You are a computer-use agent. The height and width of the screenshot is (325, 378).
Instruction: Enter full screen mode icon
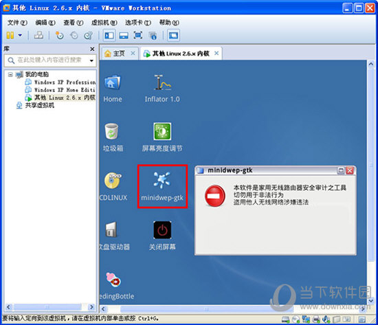138,36
